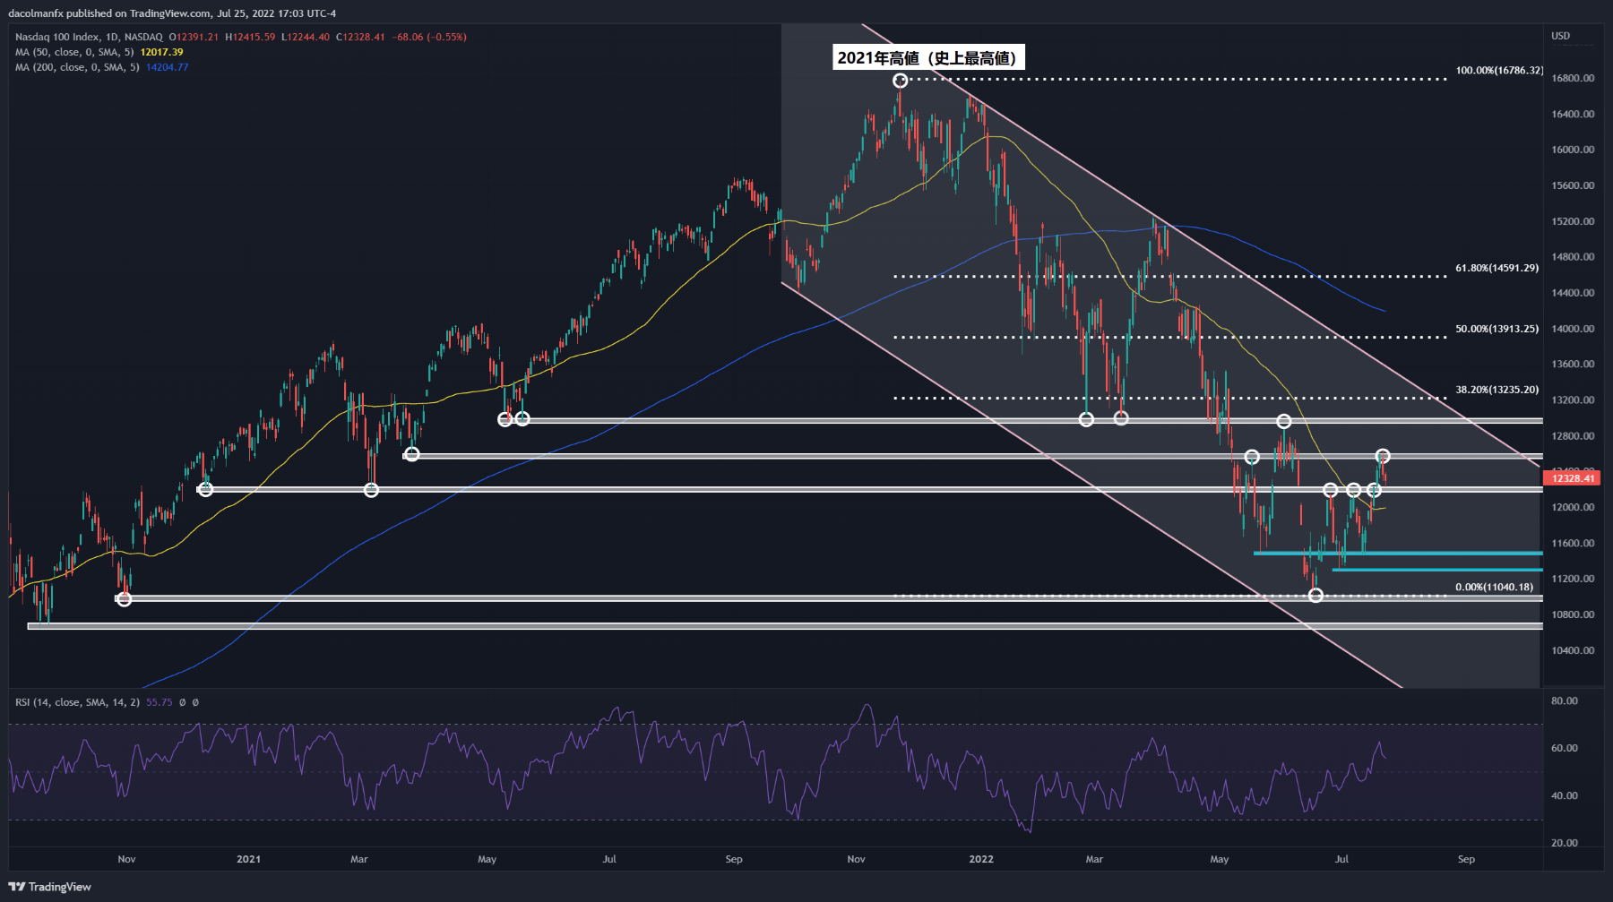Click the 200-day MA value 14204.77
The image size is (1613, 902).
point(168,67)
